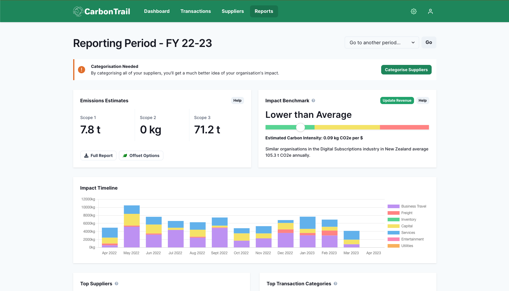Click the Offset Options button label

click(x=144, y=156)
